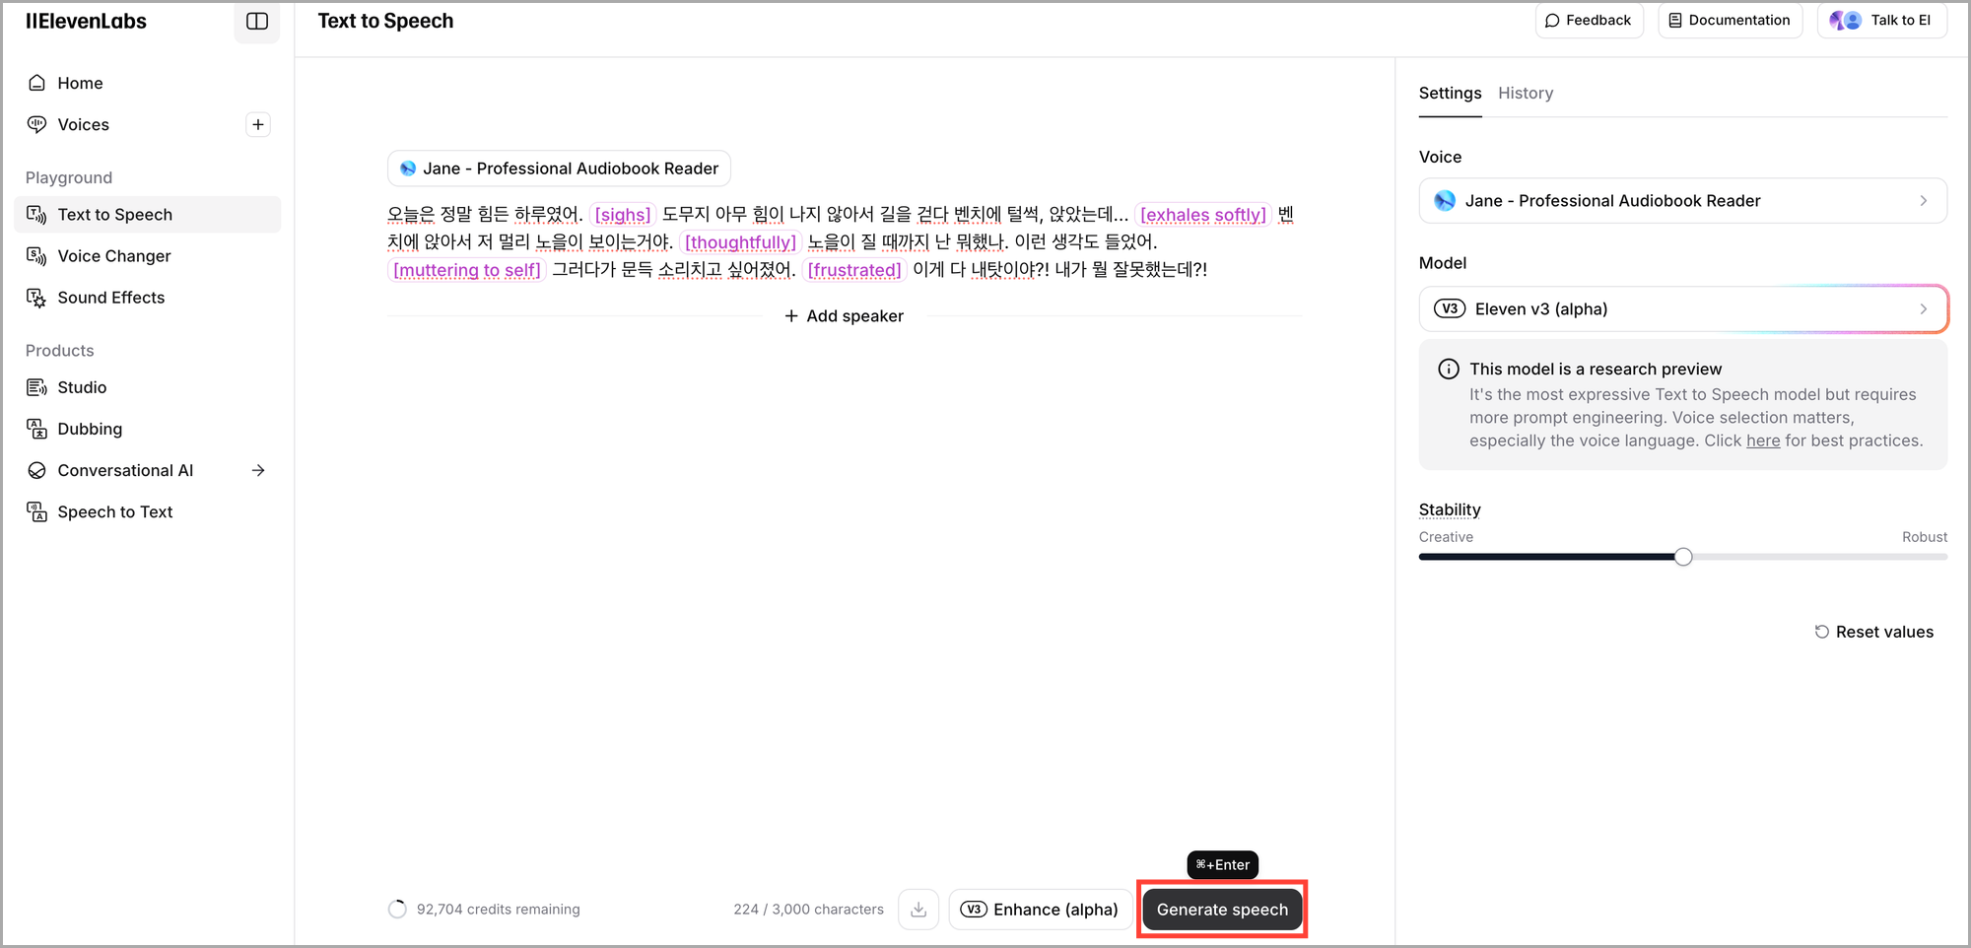Click the 'here' best practices link
Viewport: 1971px width, 948px height.
tap(1763, 440)
